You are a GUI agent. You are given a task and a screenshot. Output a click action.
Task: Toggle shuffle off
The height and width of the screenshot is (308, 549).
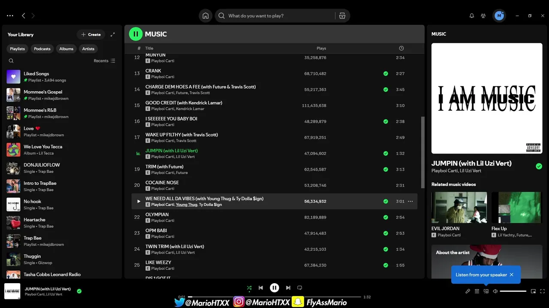249,288
